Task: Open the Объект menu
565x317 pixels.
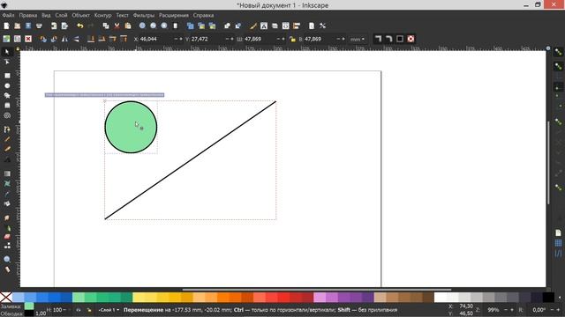Action: [x=80, y=16]
